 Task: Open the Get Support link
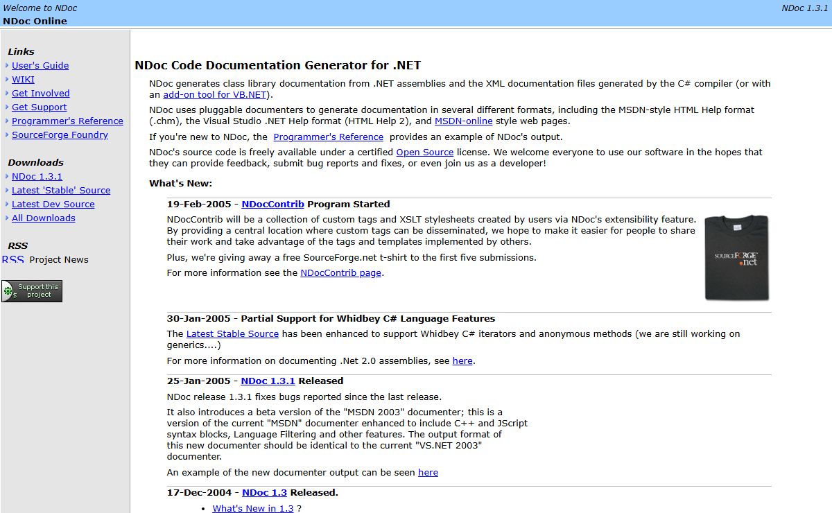point(40,107)
